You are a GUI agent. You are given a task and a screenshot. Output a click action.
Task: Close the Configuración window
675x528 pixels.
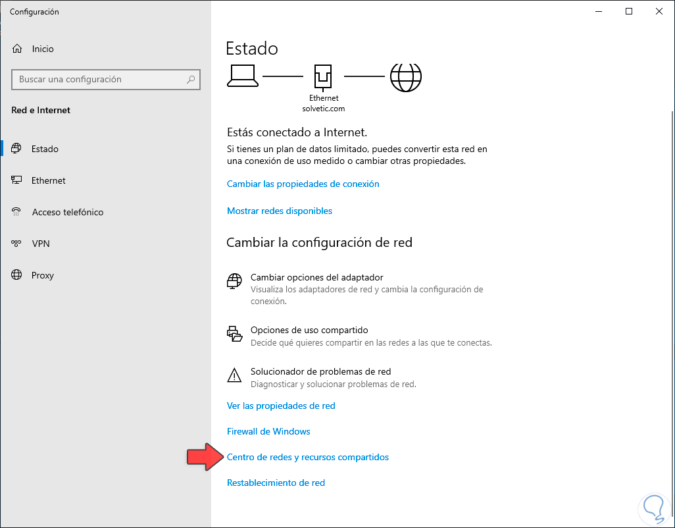coord(659,12)
